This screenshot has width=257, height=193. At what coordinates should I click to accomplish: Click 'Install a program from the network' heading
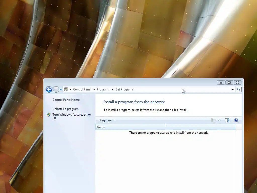(134, 102)
